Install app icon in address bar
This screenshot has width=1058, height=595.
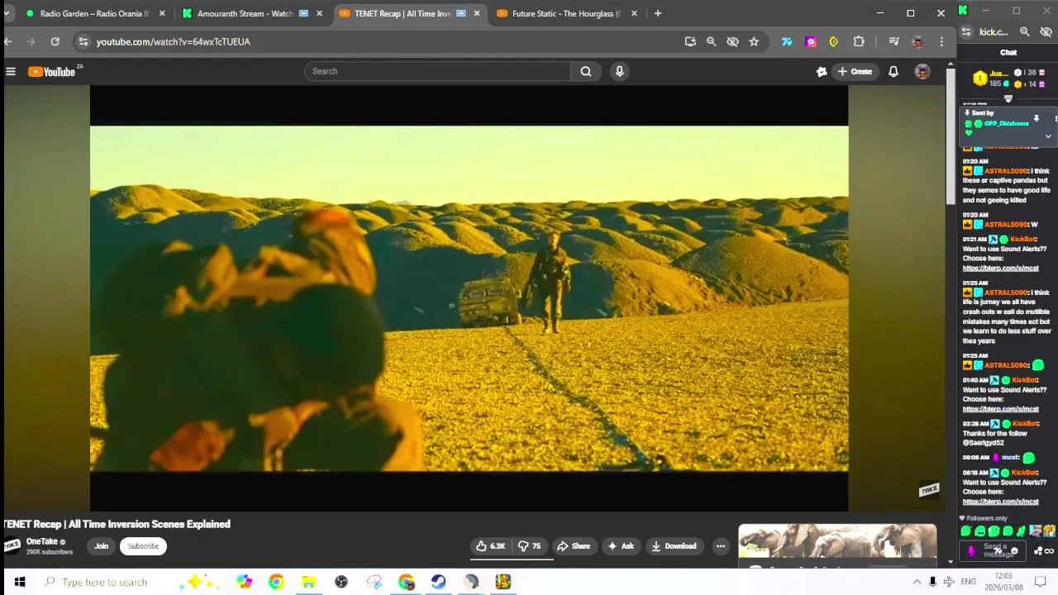pyautogui.click(x=690, y=41)
